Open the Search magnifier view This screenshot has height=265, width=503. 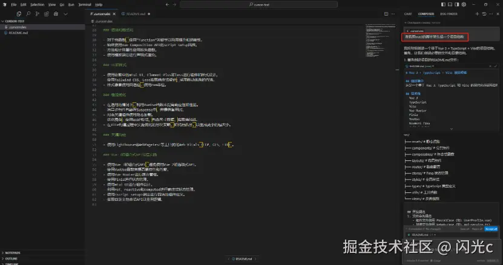(x=28, y=14)
